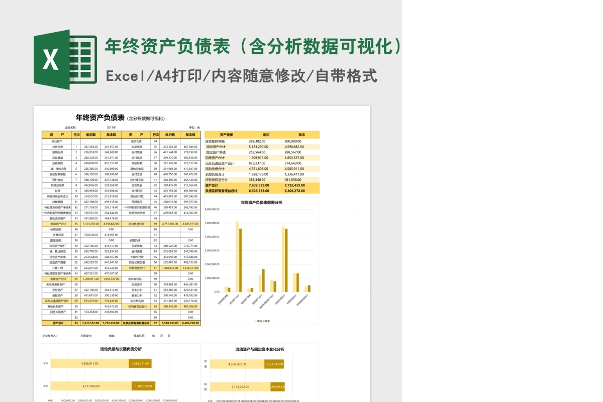Click the 1,388,179.00 dark bar segment

(144, 386)
